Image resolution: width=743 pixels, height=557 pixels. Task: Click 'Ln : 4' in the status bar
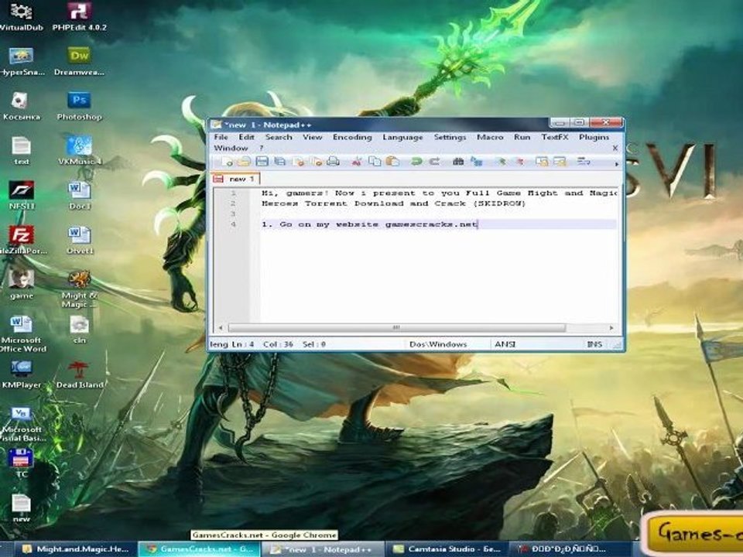(242, 344)
